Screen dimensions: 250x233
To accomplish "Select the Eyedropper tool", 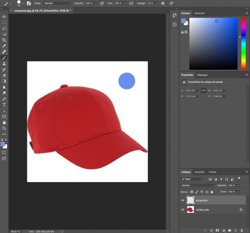I will [4, 46].
